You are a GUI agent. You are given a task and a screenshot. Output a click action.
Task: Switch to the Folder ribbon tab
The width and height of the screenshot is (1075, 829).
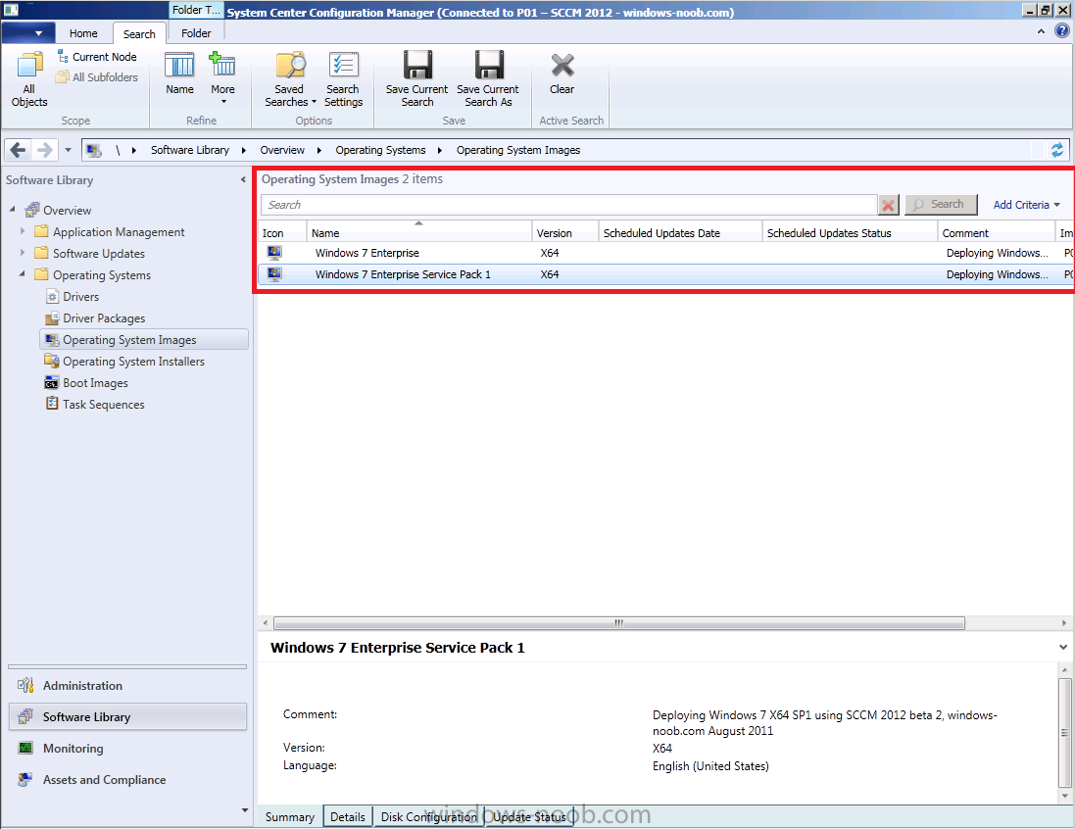[196, 33]
